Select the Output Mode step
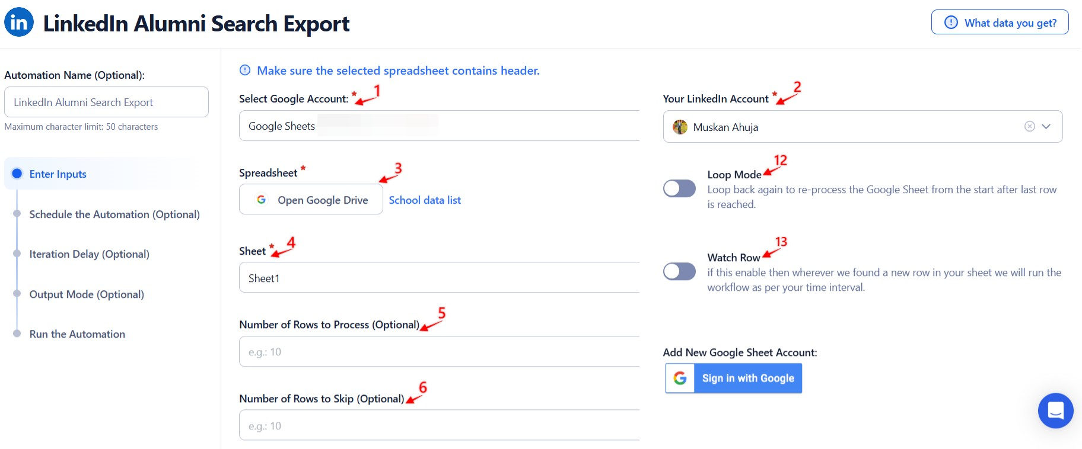Screen dimensions: 1082x449 [87, 294]
